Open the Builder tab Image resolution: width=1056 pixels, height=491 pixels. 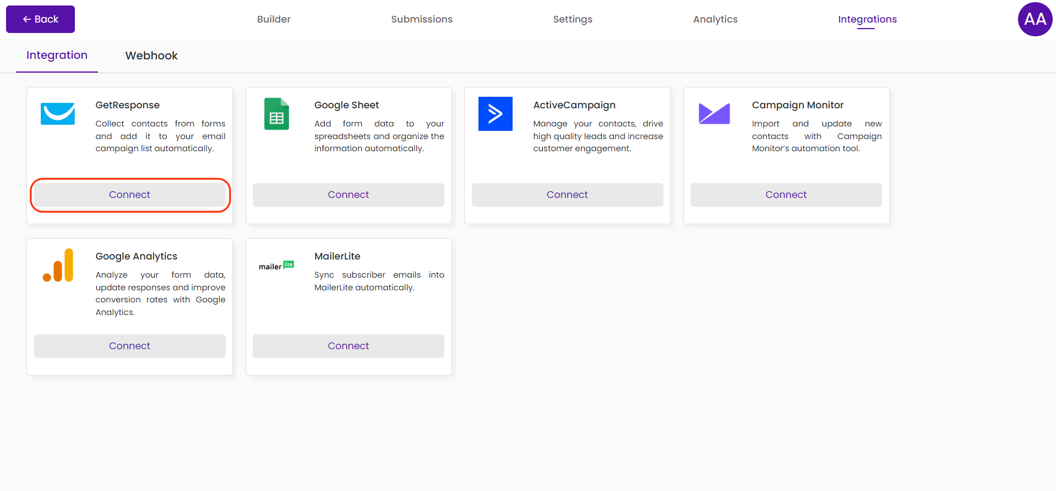(x=274, y=19)
